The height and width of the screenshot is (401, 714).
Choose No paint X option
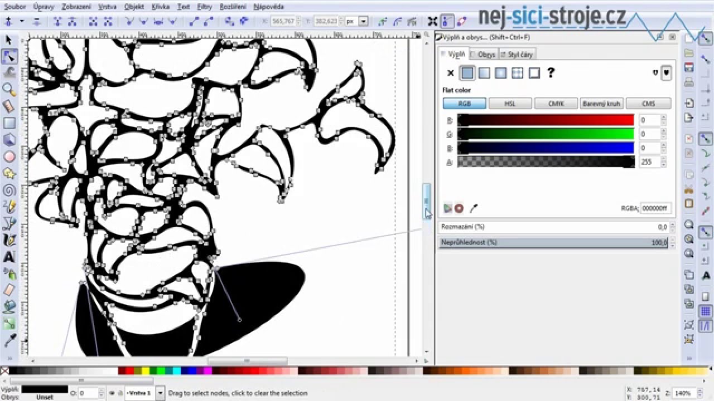click(451, 73)
